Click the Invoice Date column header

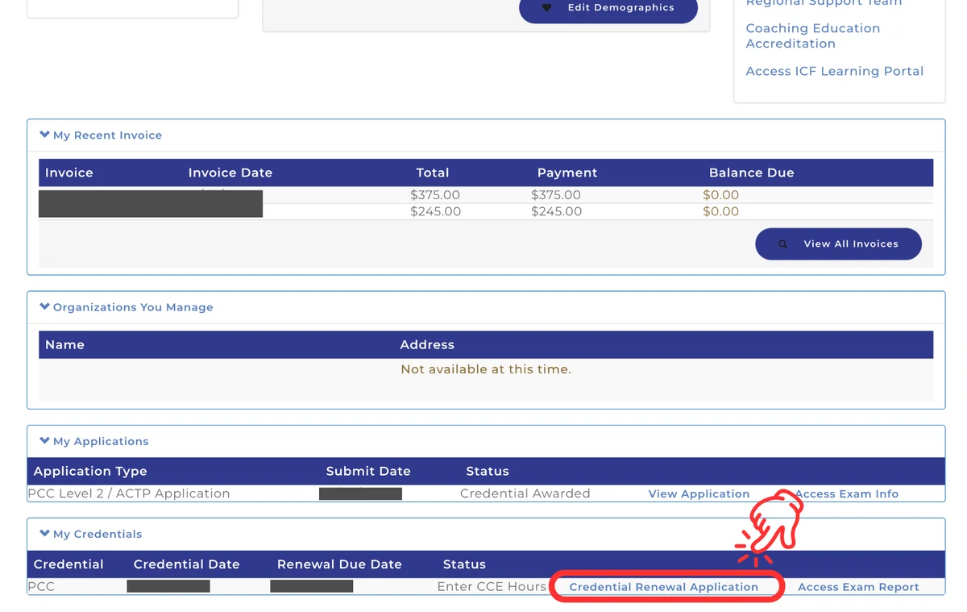click(230, 173)
